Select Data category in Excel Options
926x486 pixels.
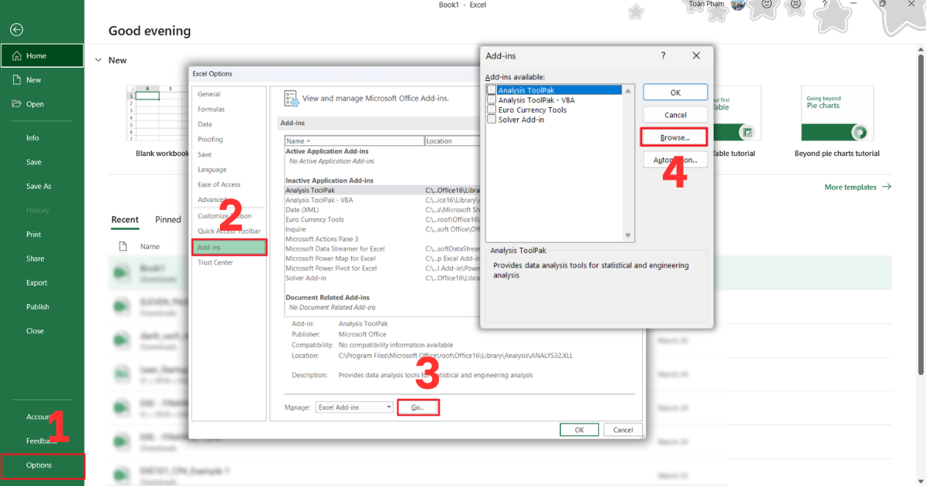pos(204,124)
